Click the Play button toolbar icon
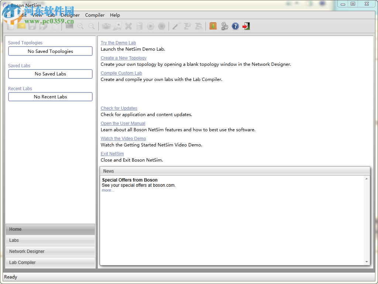Screen dimensions: 378x284 (x=151, y=26)
